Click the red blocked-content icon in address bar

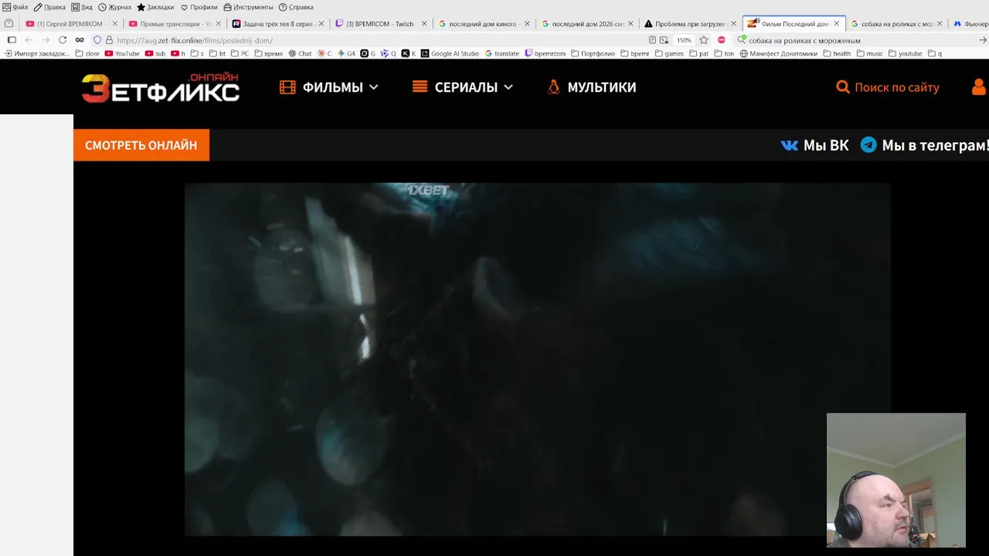point(722,40)
